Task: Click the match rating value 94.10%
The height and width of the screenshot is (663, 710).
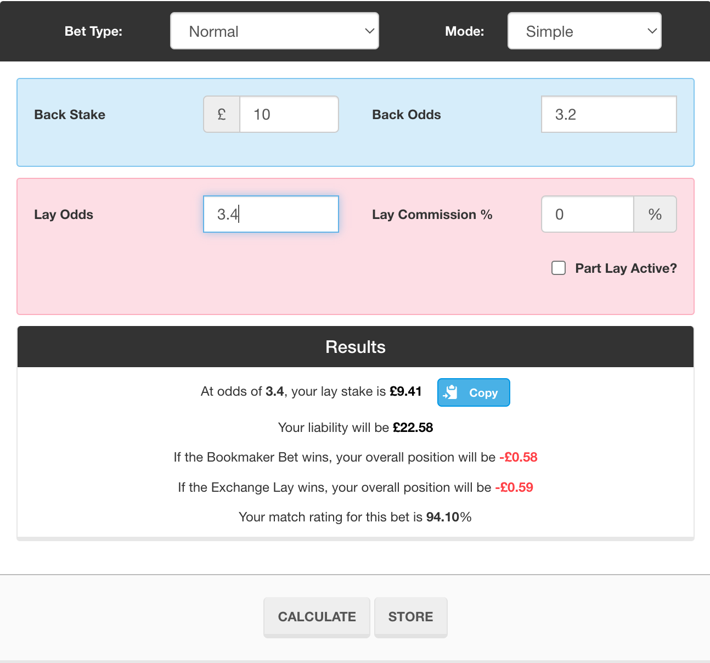Action: (x=449, y=517)
